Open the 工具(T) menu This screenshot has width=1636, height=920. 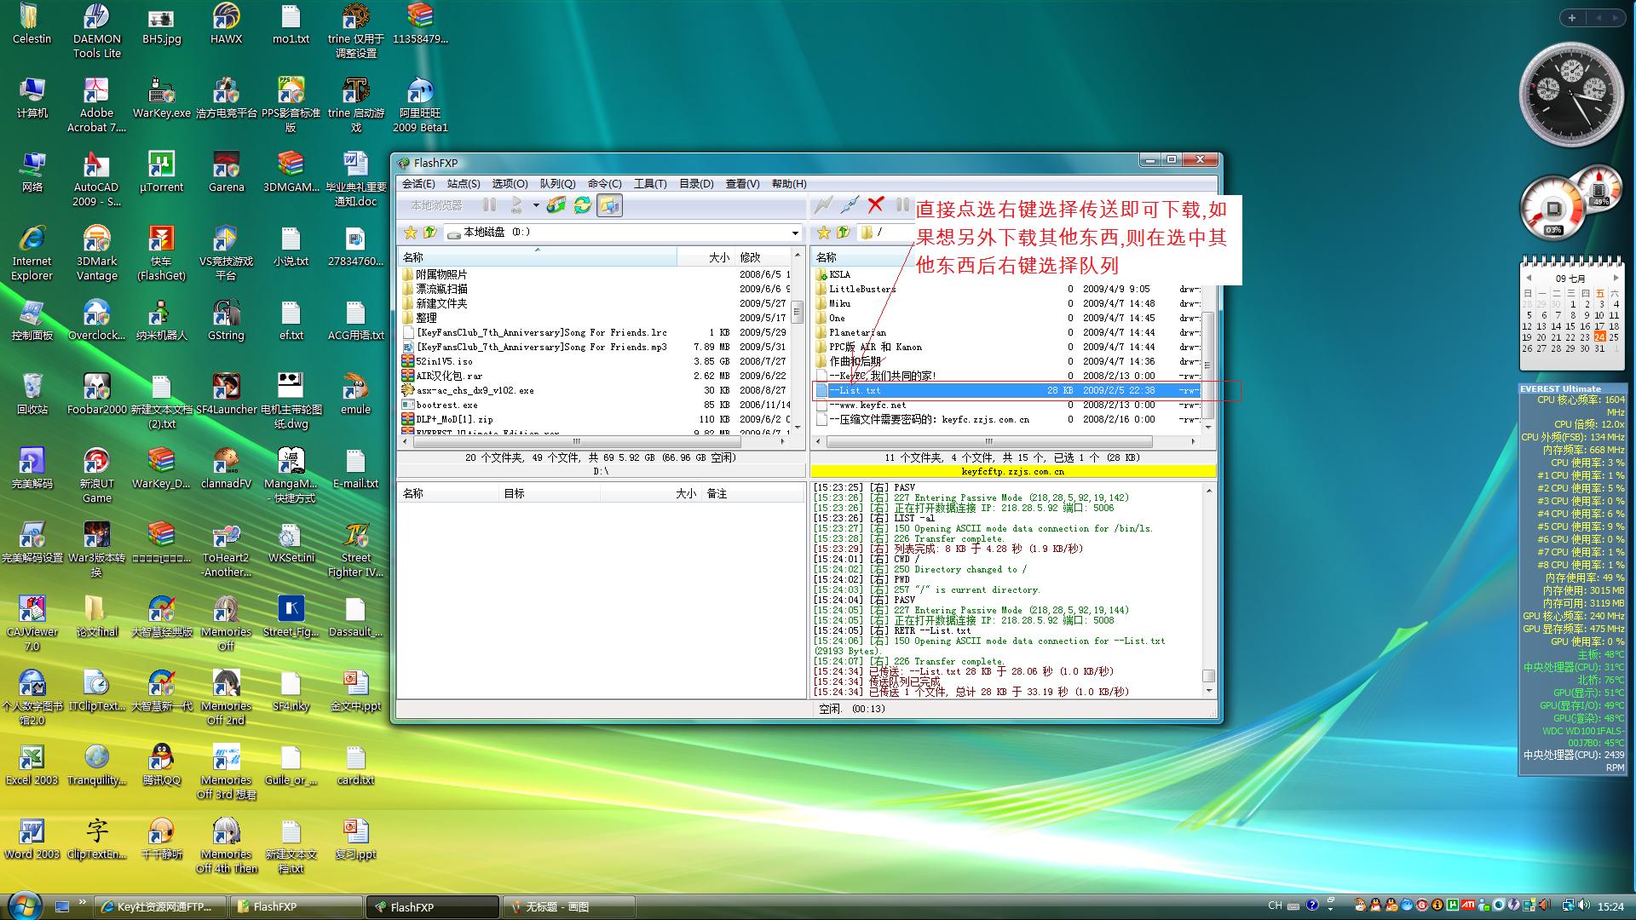point(650,184)
